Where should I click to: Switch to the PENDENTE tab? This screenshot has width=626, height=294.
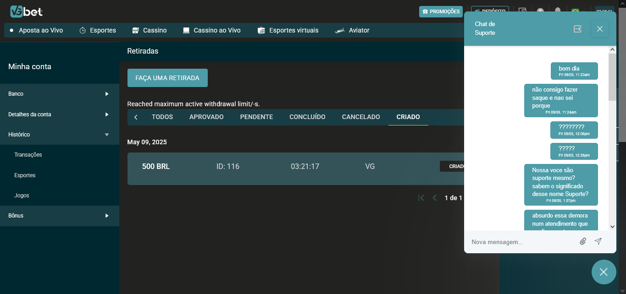pos(256,117)
